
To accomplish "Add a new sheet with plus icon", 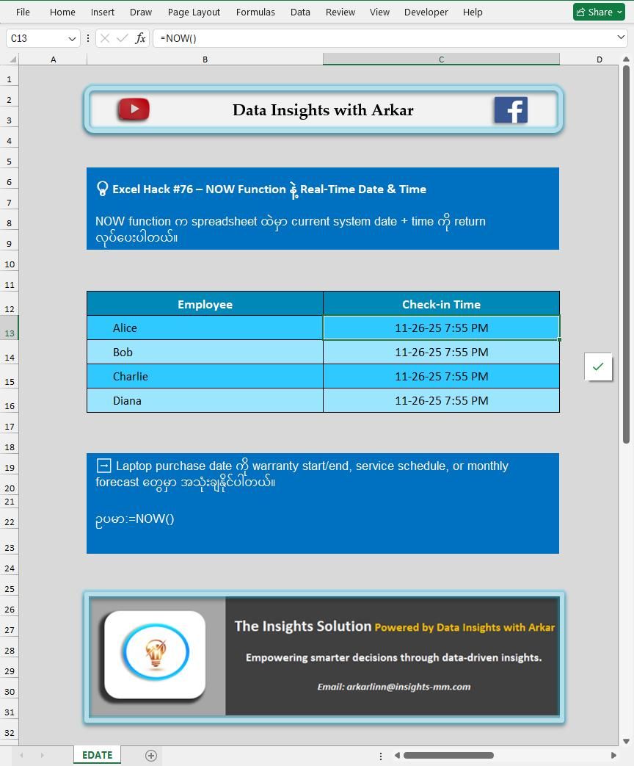I will click(x=151, y=755).
